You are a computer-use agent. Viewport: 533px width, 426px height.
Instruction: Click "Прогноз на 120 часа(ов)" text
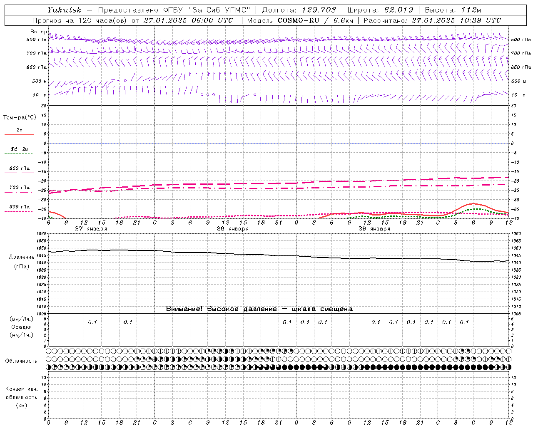[80, 20]
